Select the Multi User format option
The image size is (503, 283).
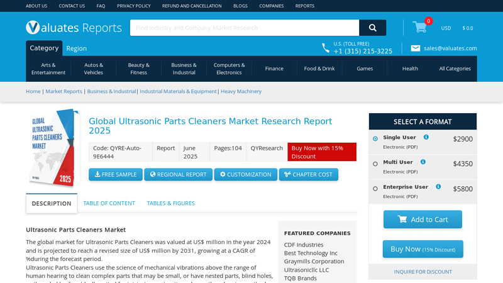pyautogui.click(x=375, y=164)
